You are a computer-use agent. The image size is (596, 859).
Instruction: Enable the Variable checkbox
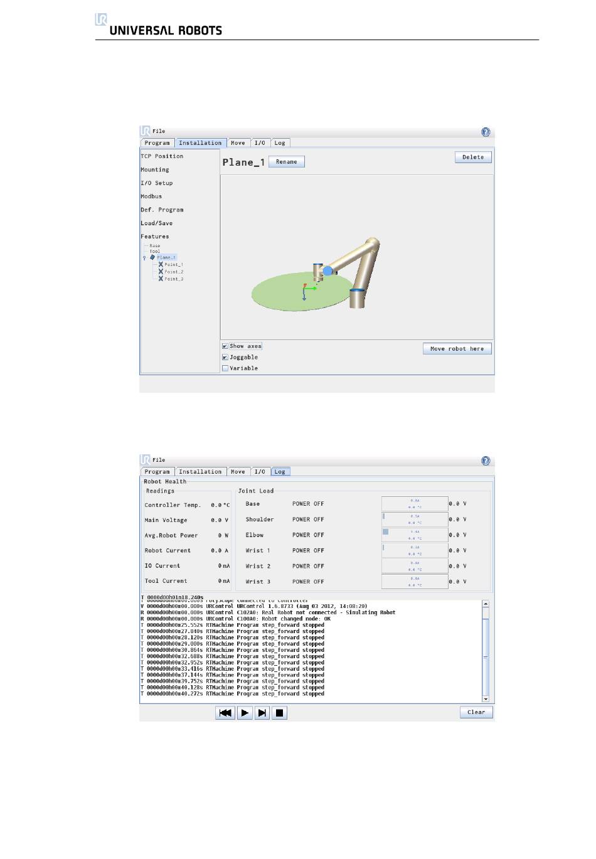coord(225,369)
